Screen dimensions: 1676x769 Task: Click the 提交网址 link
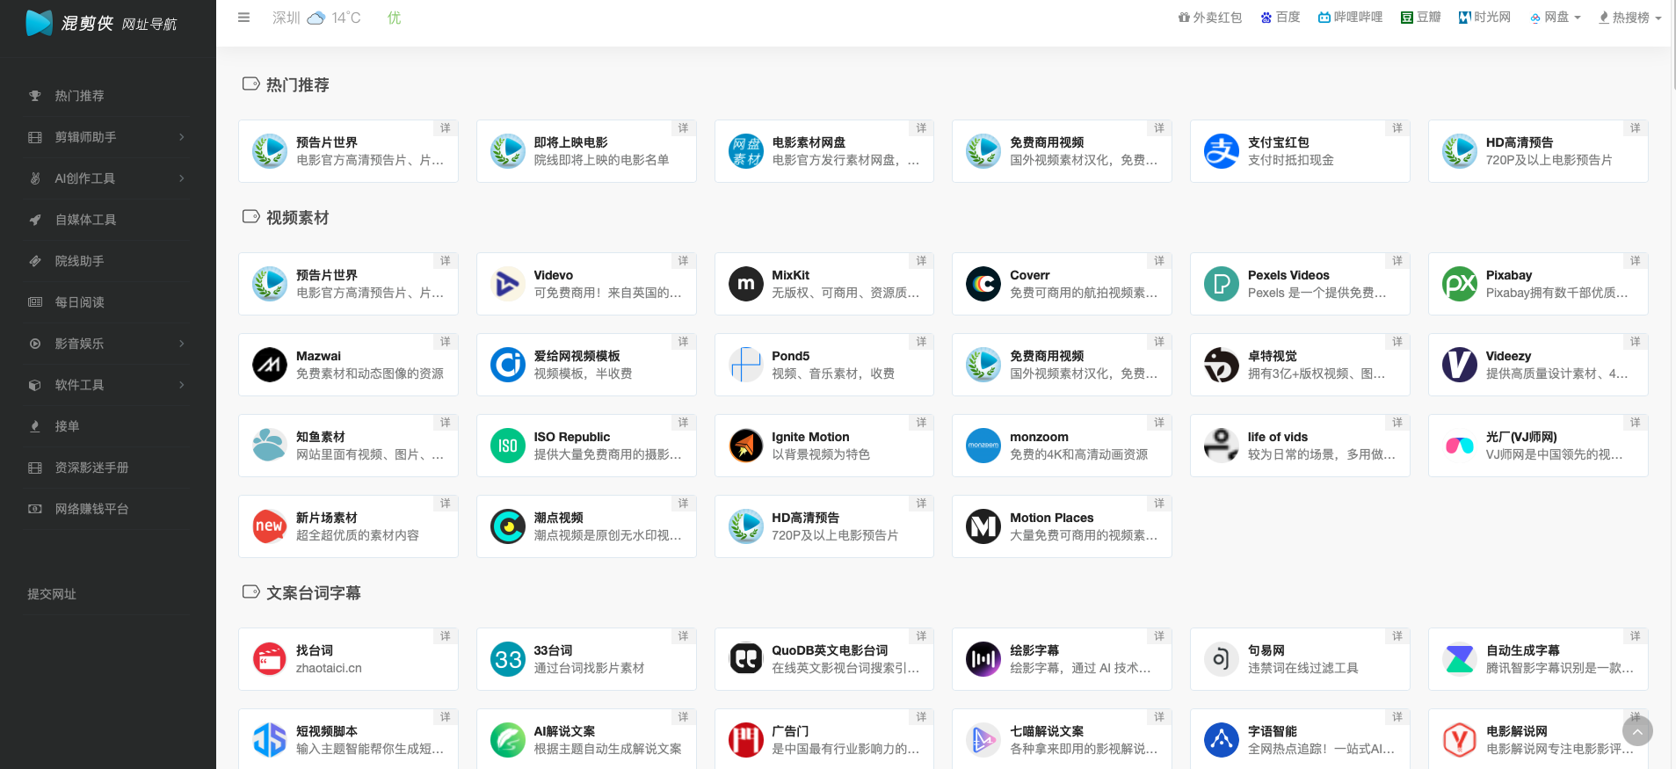[52, 594]
